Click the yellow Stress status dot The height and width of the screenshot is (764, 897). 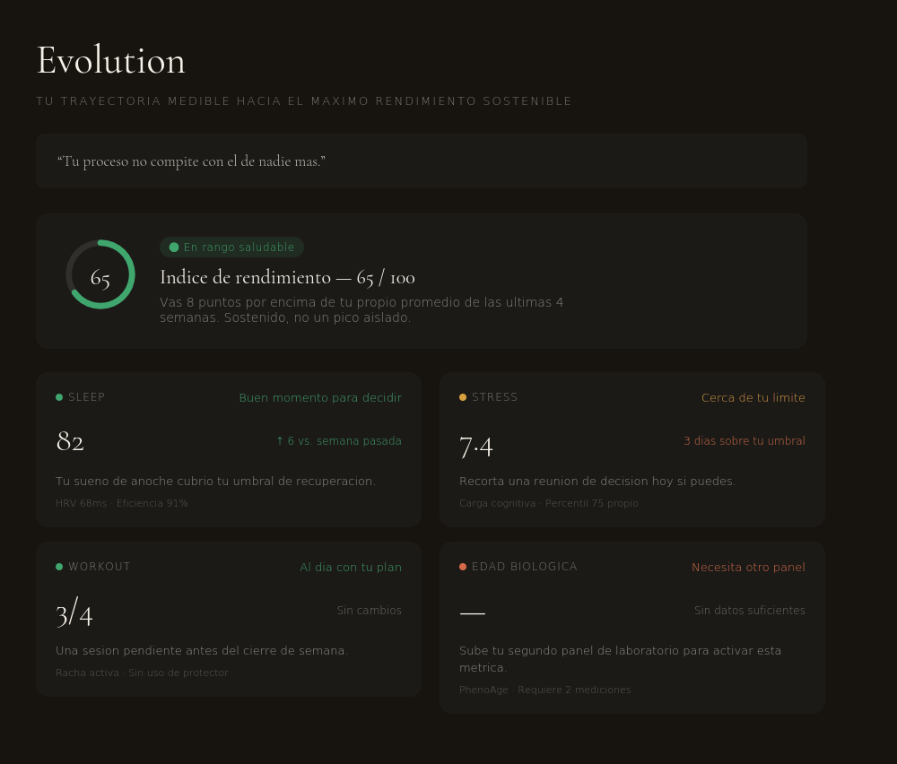[463, 397]
